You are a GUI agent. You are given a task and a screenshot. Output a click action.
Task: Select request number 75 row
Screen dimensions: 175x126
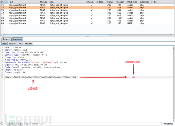coord(51,5)
